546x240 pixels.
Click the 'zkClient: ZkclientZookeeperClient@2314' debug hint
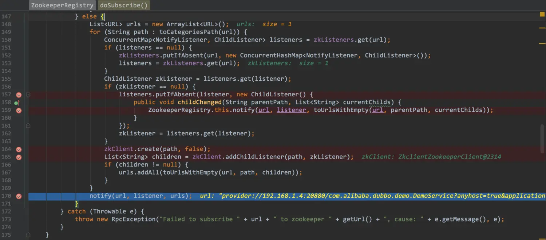coord(431,157)
